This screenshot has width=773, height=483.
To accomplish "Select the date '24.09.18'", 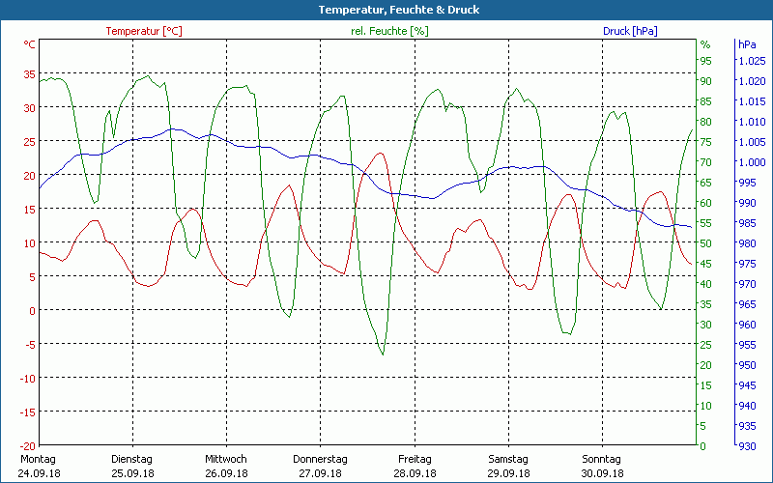I will coord(39,473).
